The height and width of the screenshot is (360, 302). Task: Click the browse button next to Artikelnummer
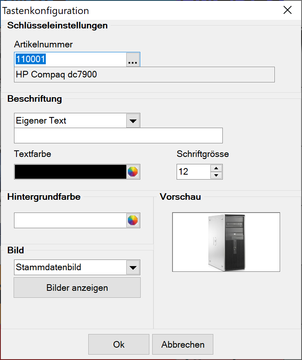[x=133, y=60]
